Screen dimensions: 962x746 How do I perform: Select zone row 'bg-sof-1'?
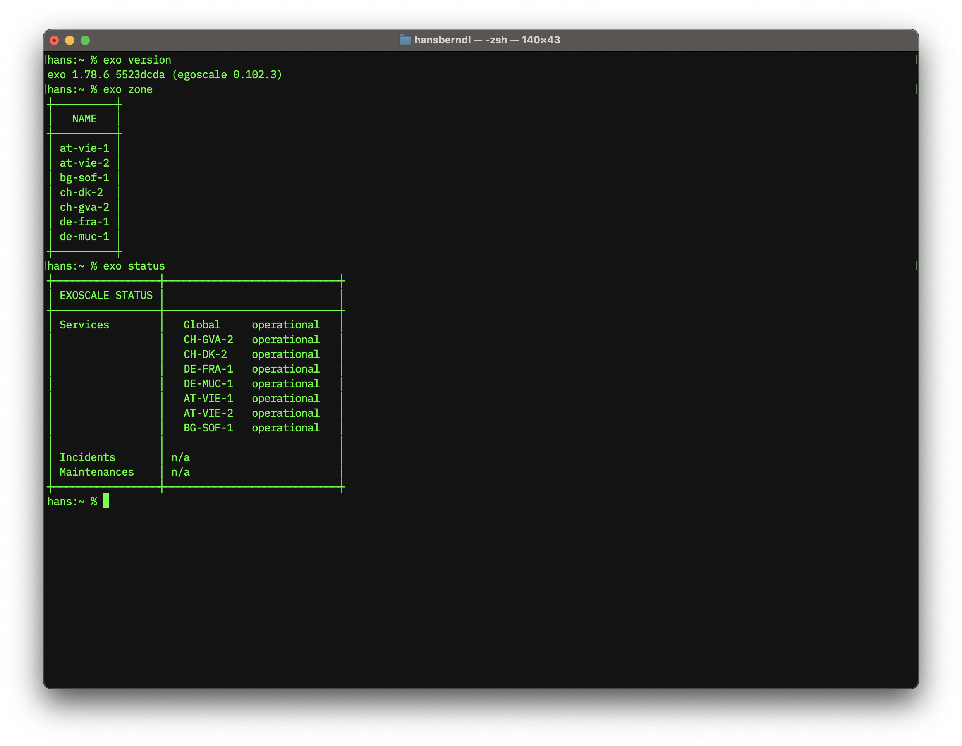(84, 177)
